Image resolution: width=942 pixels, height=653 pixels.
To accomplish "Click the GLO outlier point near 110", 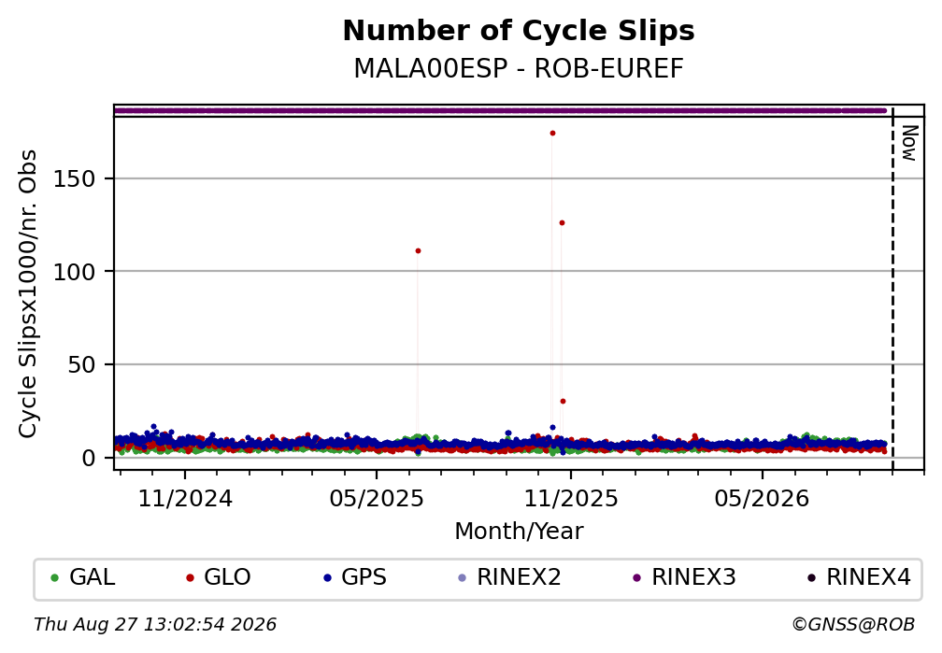I will point(418,251).
